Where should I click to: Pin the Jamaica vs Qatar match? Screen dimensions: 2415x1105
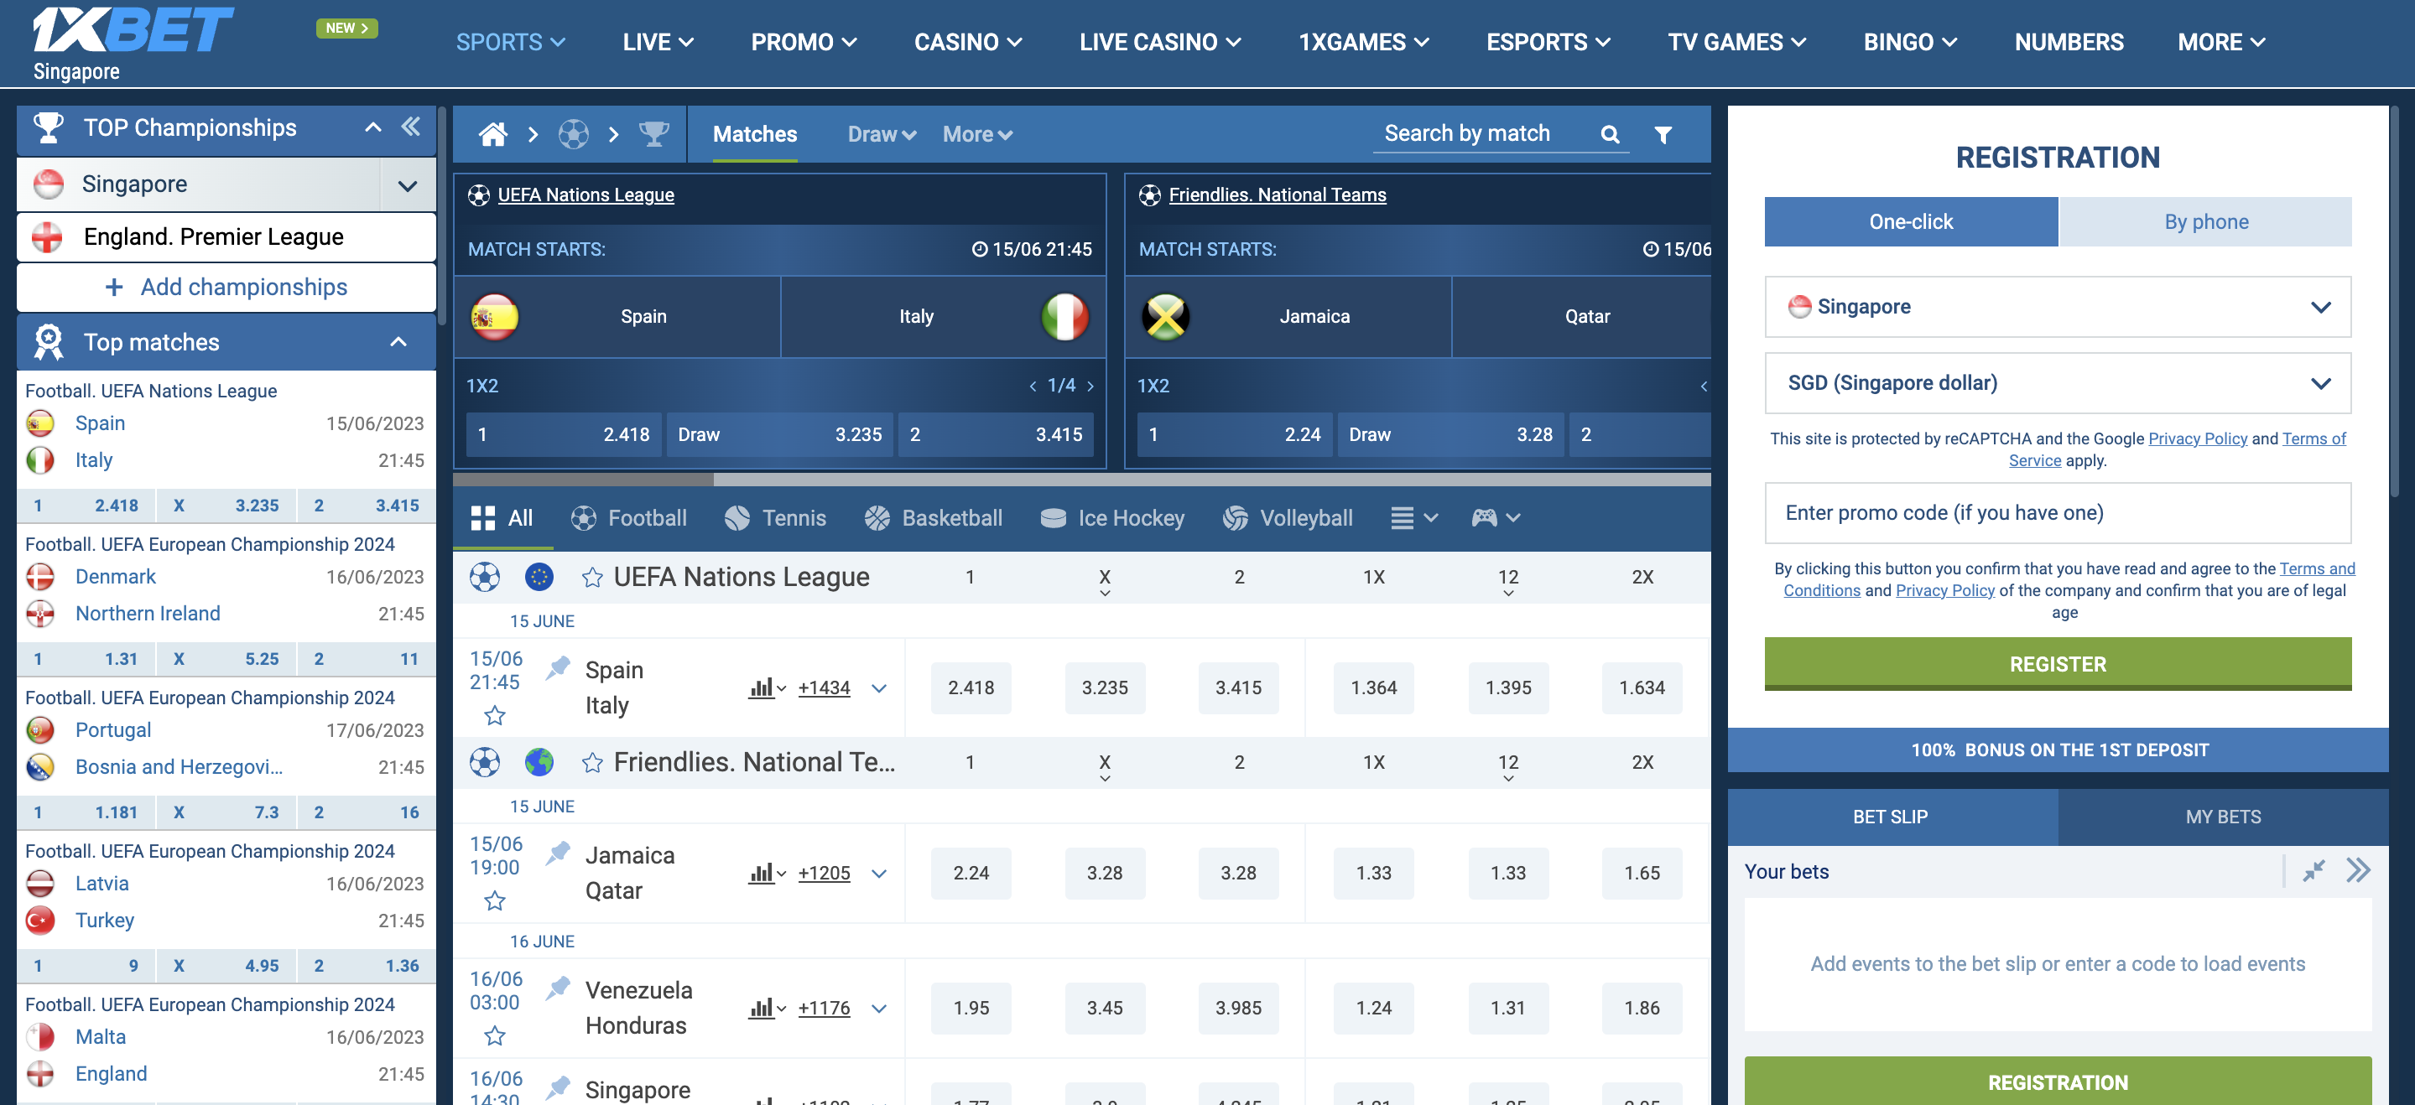[x=559, y=853]
